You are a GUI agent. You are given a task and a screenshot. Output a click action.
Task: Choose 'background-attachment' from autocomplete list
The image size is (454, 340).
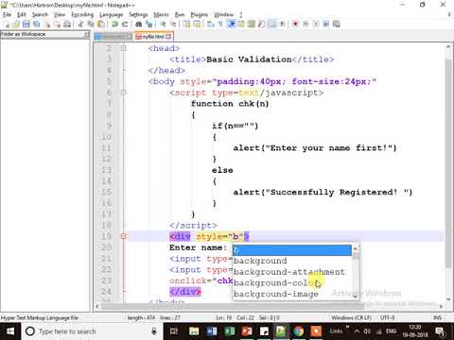click(x=292, y=272)
